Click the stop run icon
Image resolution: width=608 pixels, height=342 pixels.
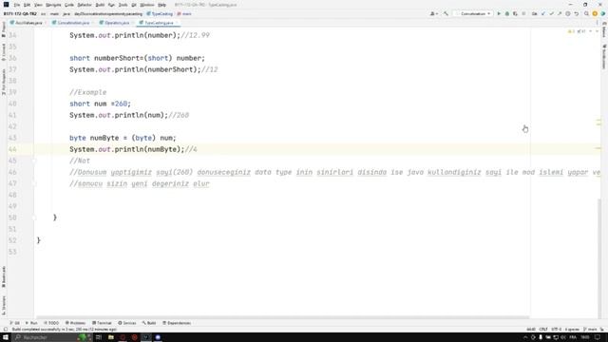523,13
